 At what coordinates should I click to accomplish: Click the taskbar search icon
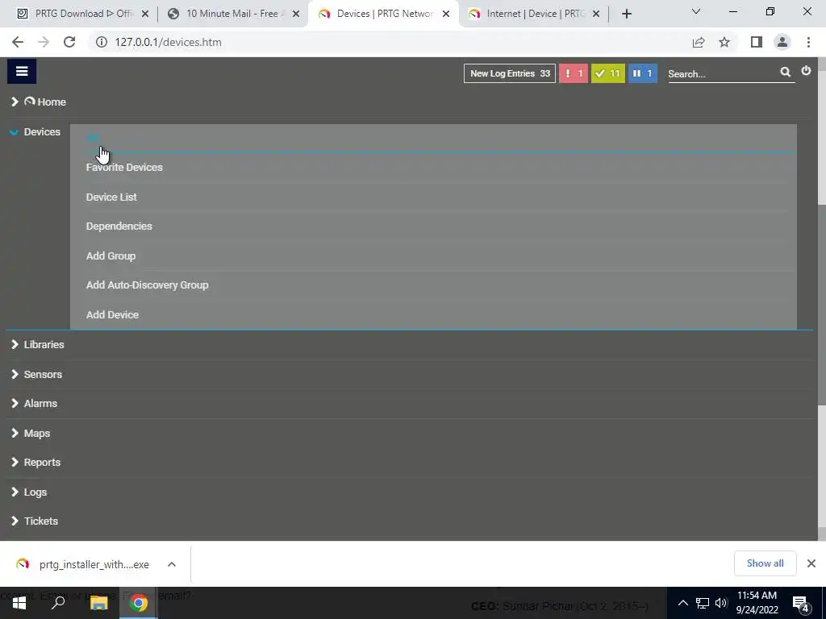click(58, 603)
